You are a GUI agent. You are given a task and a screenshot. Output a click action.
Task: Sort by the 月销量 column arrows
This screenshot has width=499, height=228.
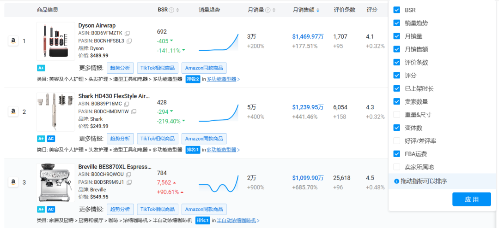(274, 10)
